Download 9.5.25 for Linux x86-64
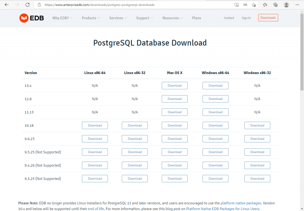 95,152
